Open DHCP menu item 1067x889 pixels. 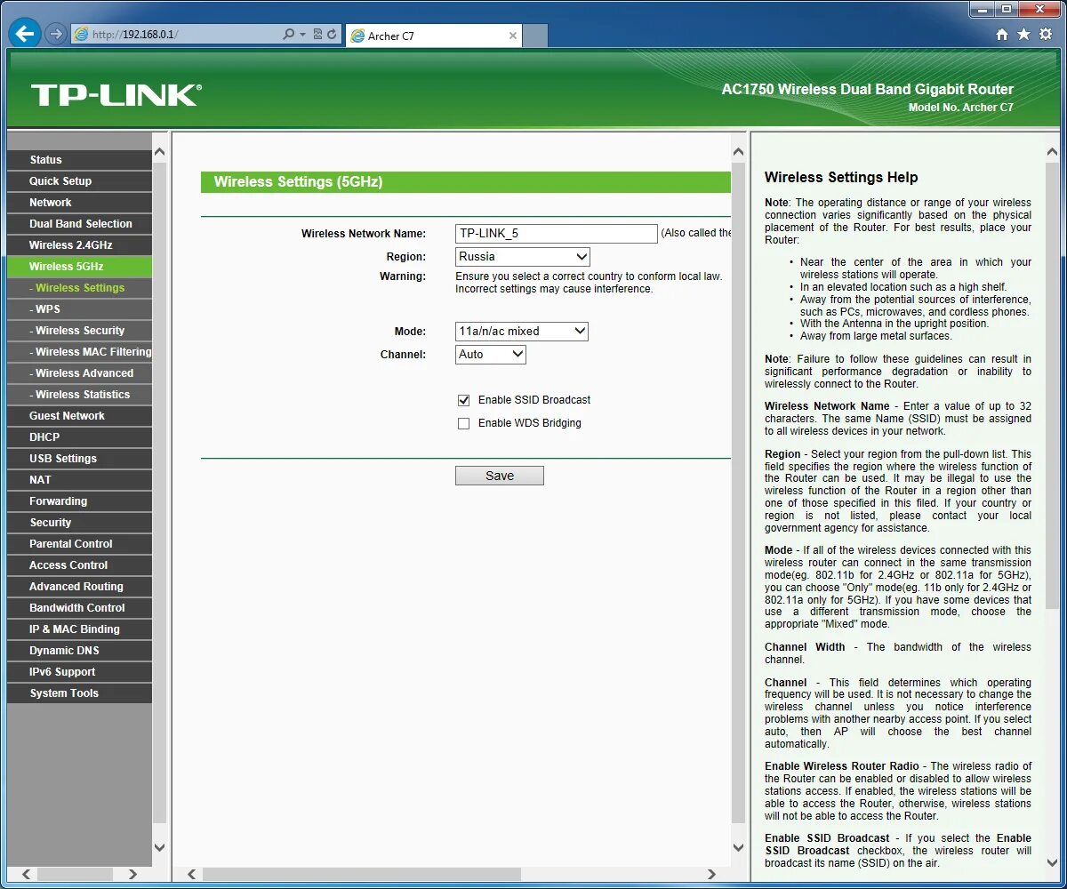79,437
